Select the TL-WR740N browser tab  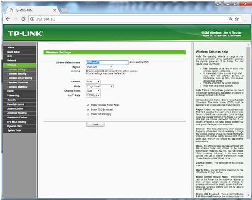point(32,10)
